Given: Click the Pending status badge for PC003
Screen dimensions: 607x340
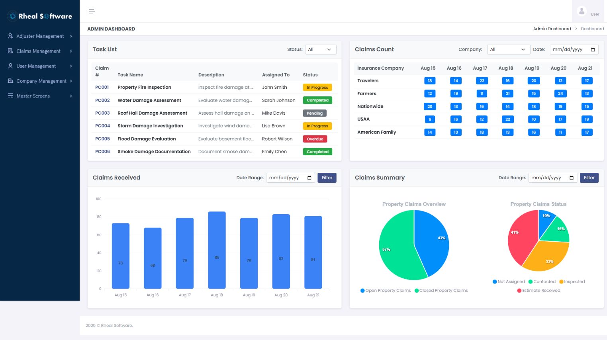Looking at the screenshot, I should click(315, 113).
